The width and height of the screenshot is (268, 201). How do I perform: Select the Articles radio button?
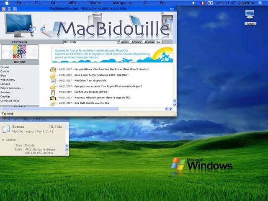130,41
